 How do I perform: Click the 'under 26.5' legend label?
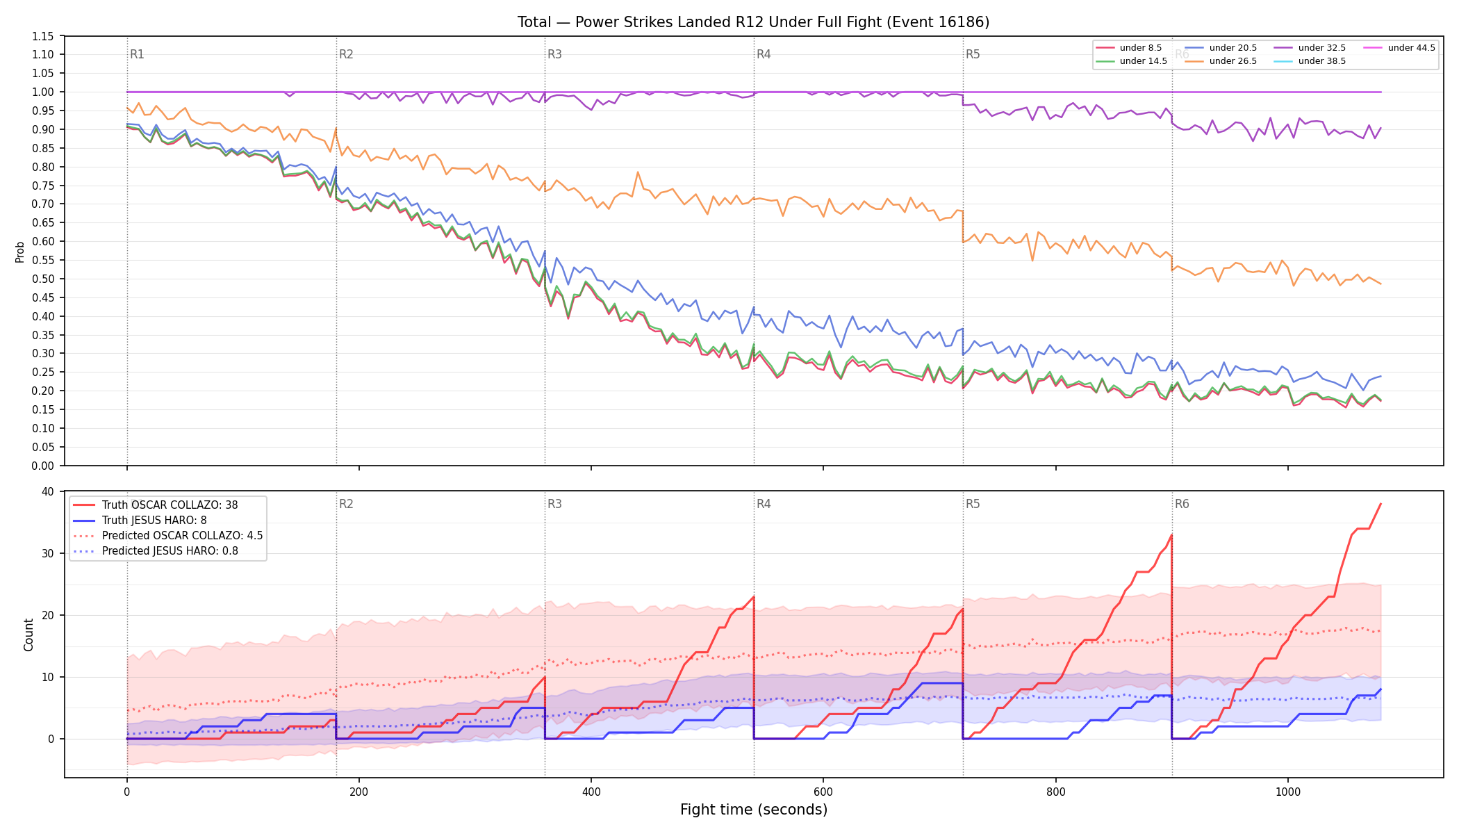point(1233,61)
